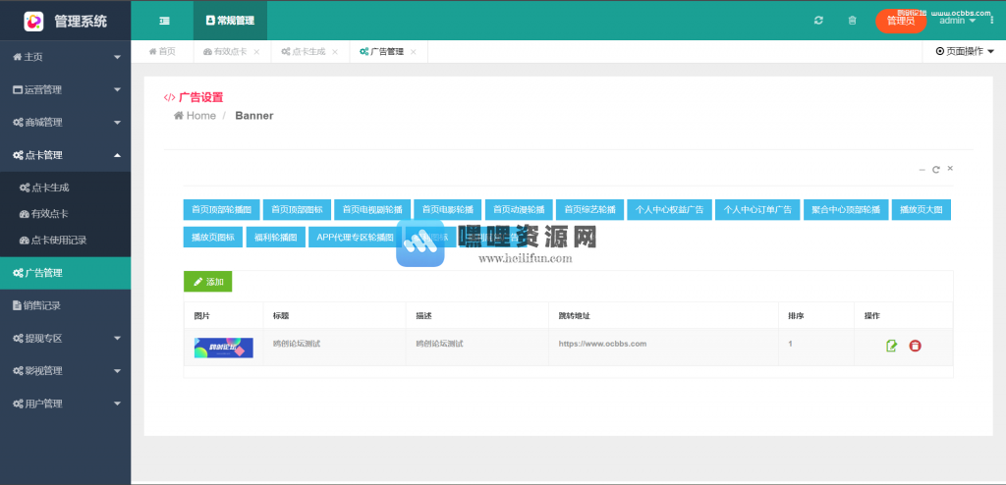This screenshot has height=485, width=1006.
Task: Select the 个人中心权益广告 ad category
Action: (670, 210)
